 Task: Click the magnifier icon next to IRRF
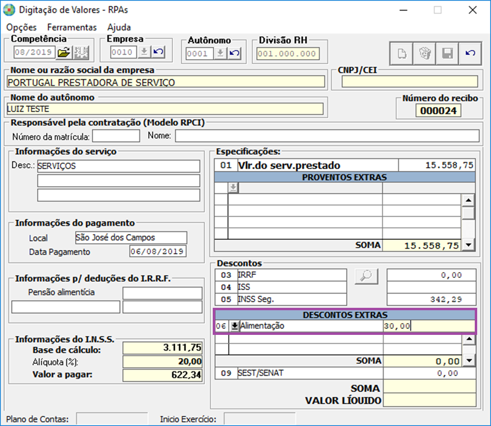(x=366, y=276)
